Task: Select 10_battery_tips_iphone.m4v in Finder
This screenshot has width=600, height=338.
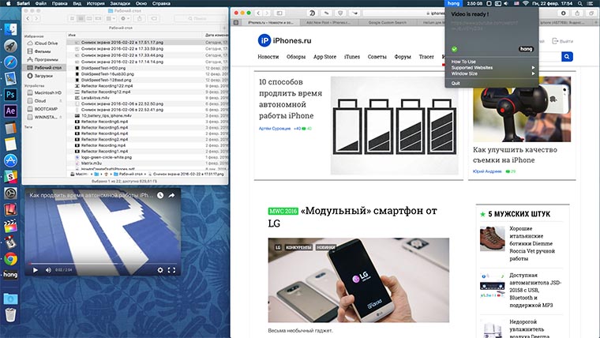Action: [106, 115]
